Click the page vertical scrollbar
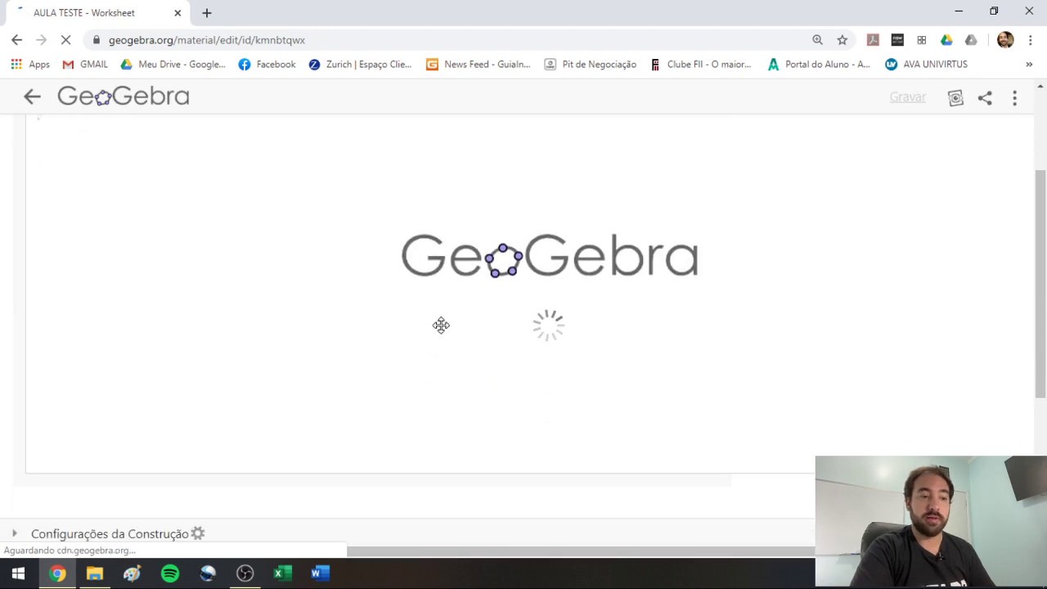This screenshot has height=589, width=1047. (x=1040, y=283)
